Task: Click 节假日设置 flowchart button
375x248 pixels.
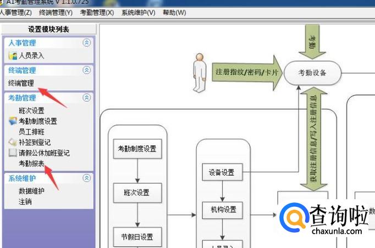Action: click(x=137, y=237)
